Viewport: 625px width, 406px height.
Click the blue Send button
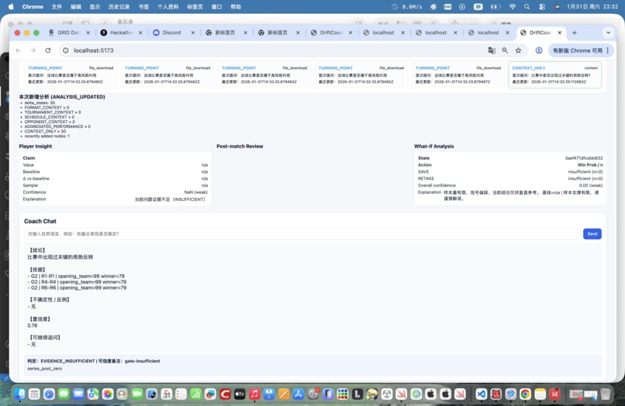click(x=592, y=234)
